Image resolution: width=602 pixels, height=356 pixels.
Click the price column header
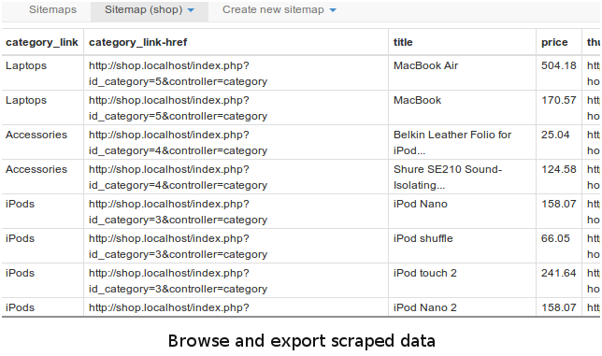[x=554, y=43]
